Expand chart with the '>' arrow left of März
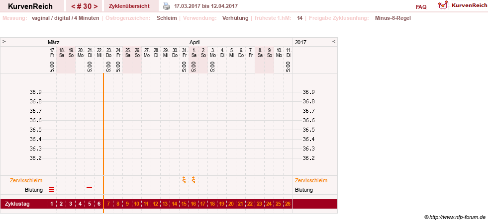Screen dimensions: 488x223 (x=4, y=41)
